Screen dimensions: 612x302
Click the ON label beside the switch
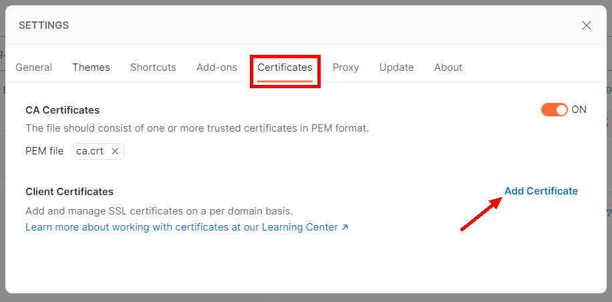click(579, 110)
